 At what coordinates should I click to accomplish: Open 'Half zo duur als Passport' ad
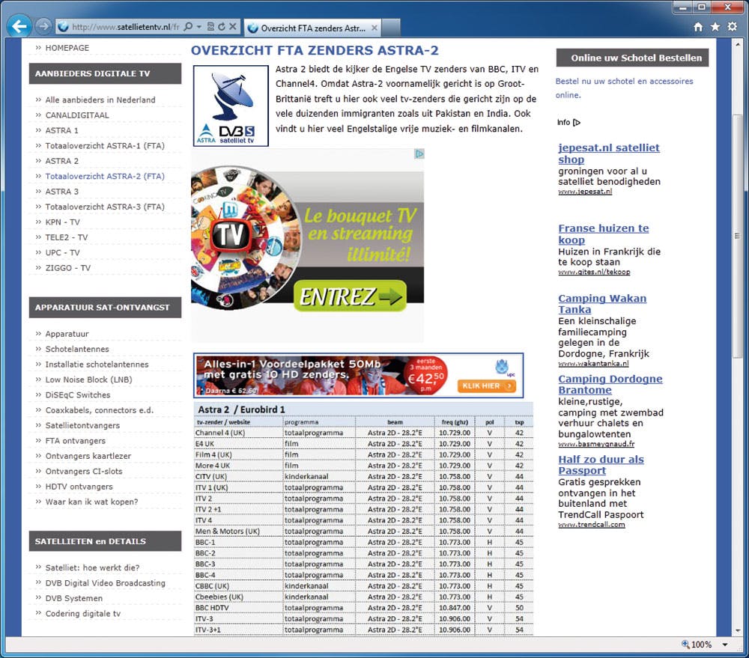pos(601,465)
